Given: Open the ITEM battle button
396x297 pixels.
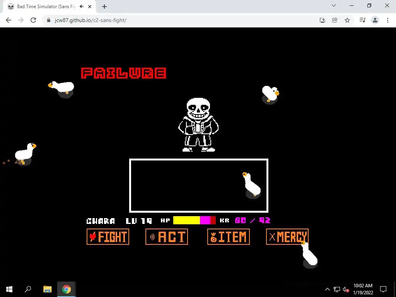Looking at the screenshot, I should (x=229, y=237).
